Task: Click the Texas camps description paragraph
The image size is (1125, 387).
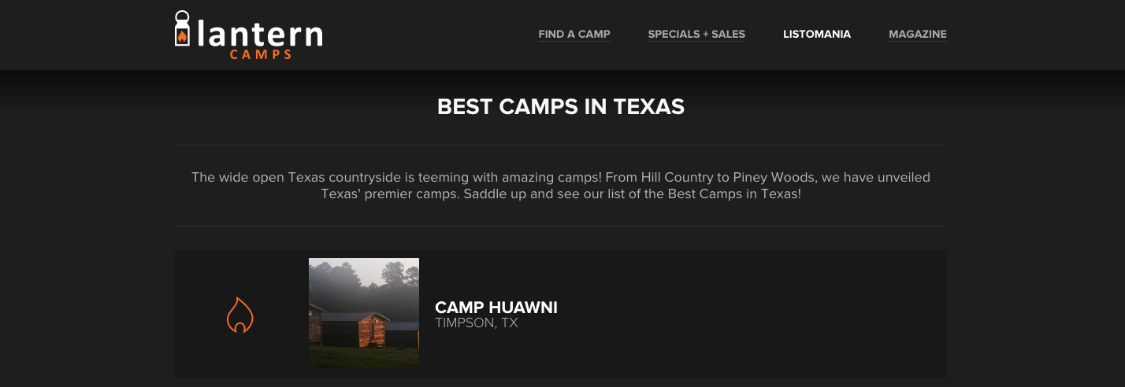Action: (561, 185)
